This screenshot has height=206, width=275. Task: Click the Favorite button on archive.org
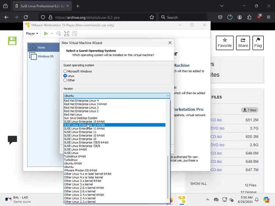pyautogui.click(x=225, y=43)
